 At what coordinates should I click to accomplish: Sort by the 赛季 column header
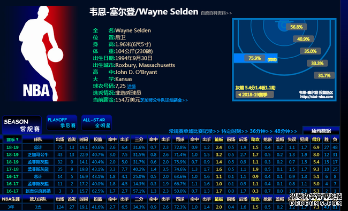[12, 139]
